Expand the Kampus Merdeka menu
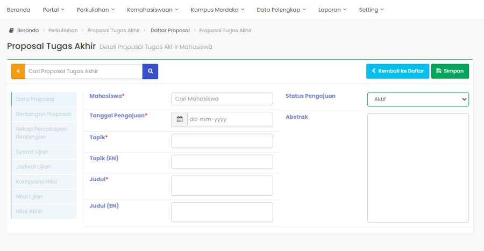Image resolution: width=484 pixels, height=251 pixels. [x=217, y=10]
